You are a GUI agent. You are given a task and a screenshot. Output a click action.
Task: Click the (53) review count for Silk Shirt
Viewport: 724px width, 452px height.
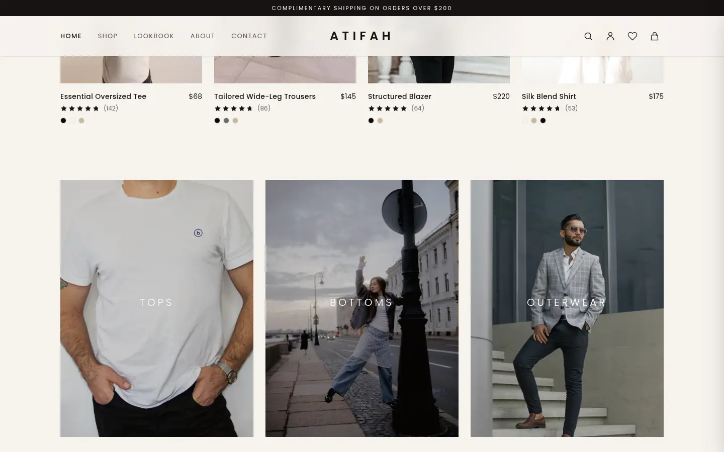tap(572, 108)
